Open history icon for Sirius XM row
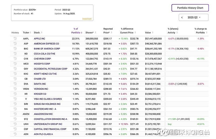The image size is (216, 139). coord(15,104)
